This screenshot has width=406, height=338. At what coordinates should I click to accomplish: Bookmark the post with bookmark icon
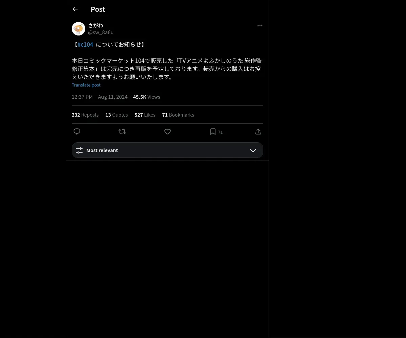[x=213, y=131]
